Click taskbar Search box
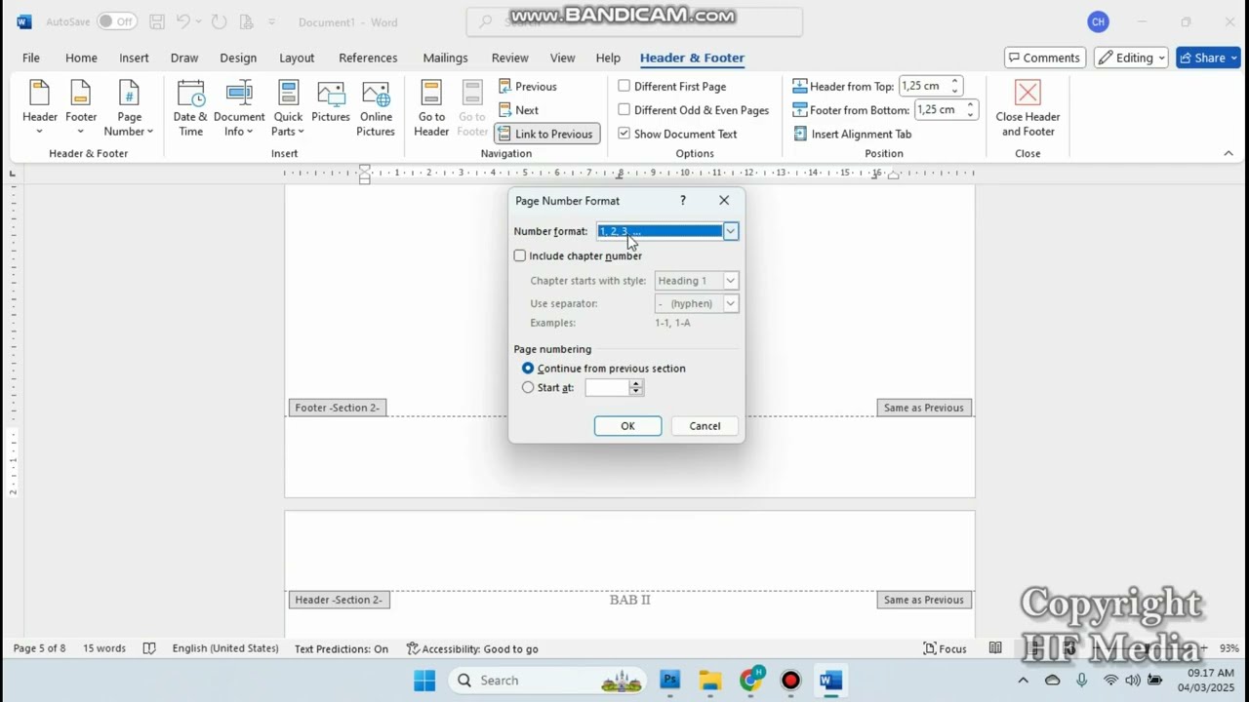Screen dimensions: 1249x702 click(x=549, y=681)
